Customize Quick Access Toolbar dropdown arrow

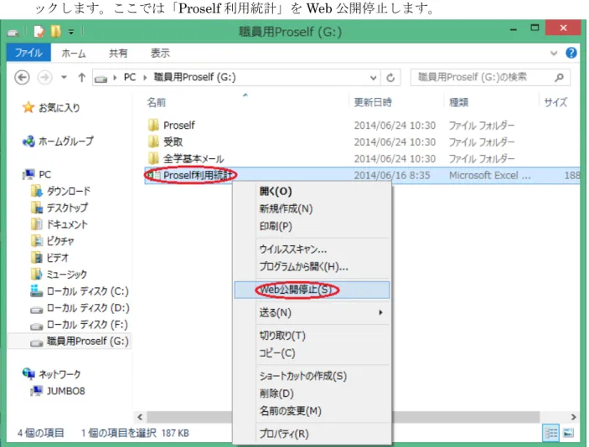(71, 32)
